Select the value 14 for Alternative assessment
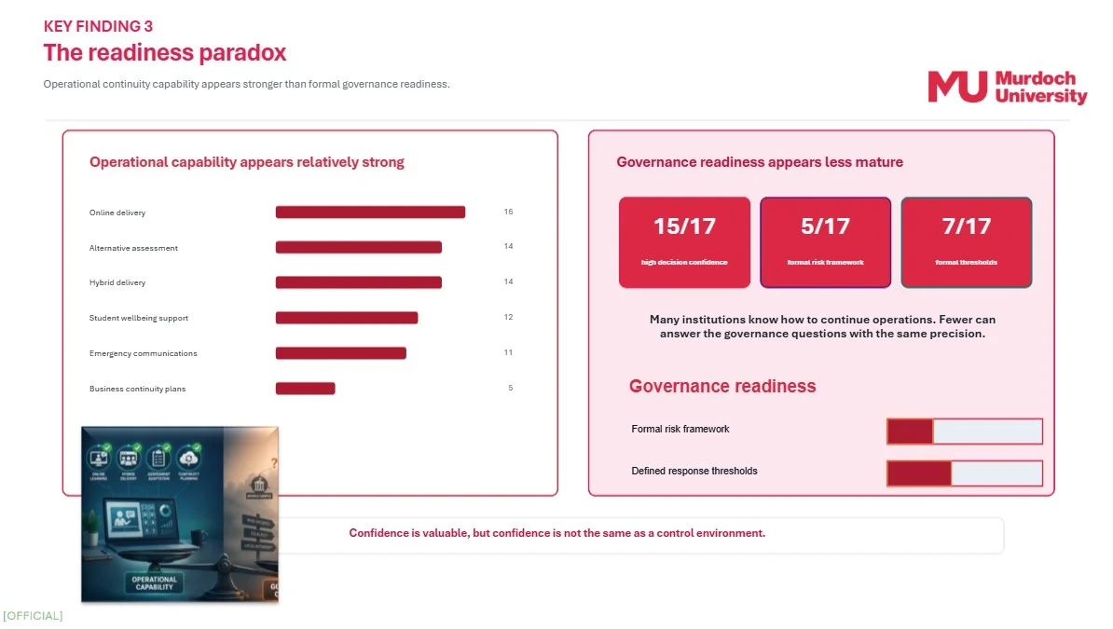 [508, 246]
